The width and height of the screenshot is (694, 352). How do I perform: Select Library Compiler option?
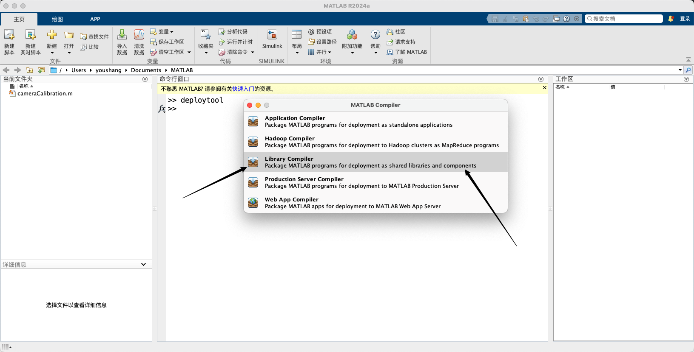tap(375, 162)
